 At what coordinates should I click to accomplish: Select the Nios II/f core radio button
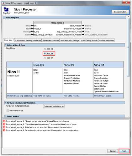tap(45, 58)
